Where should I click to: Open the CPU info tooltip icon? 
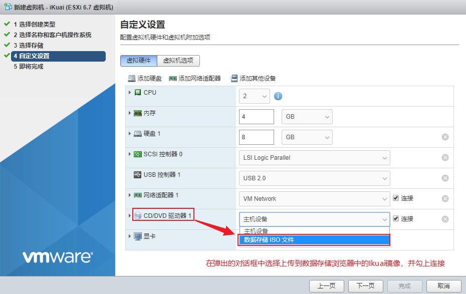pos(278,96)
